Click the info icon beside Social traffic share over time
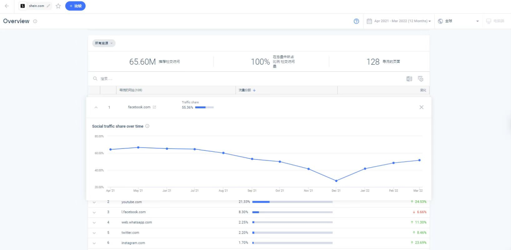This screenshot has height=250, width=511. coord(148,126)
